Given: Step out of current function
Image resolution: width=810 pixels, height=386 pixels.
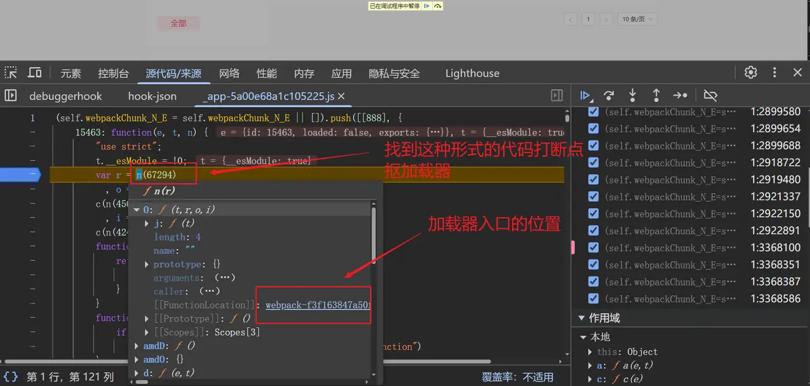Looking at the screenshot, I should coord(656,96).
